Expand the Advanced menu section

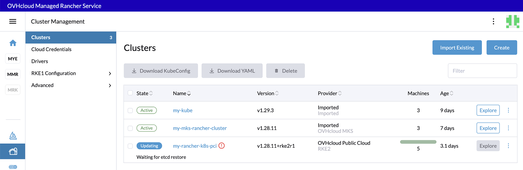point(71,85)
